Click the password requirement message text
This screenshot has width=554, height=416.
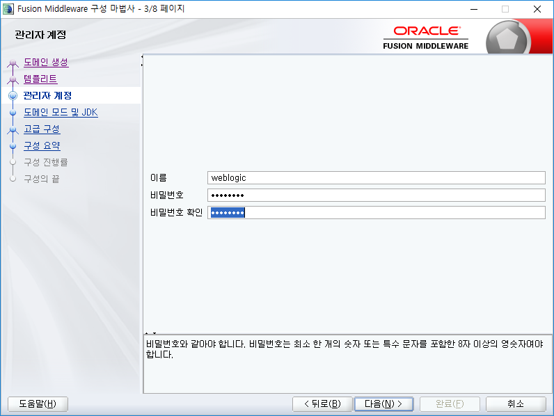click(x=345, y=349)
